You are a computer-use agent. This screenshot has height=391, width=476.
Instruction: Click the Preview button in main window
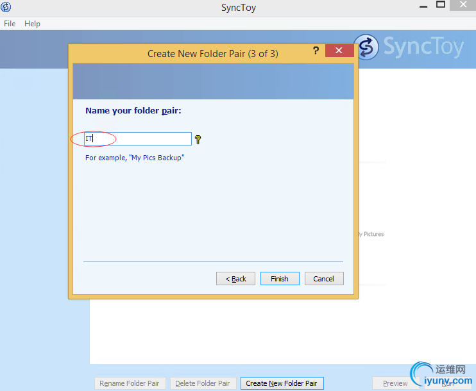395,383
